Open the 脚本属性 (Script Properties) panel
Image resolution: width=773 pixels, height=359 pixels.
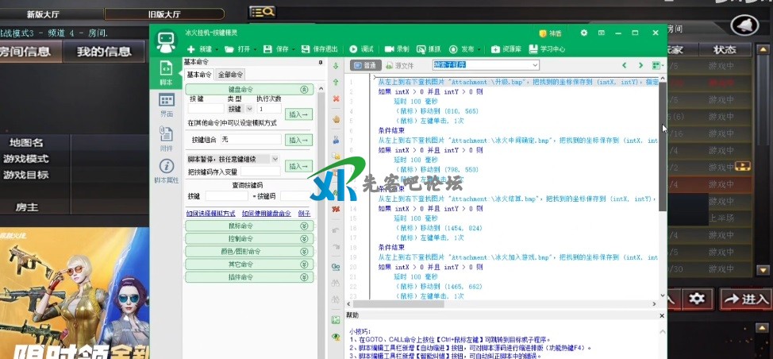coord(166,170)
